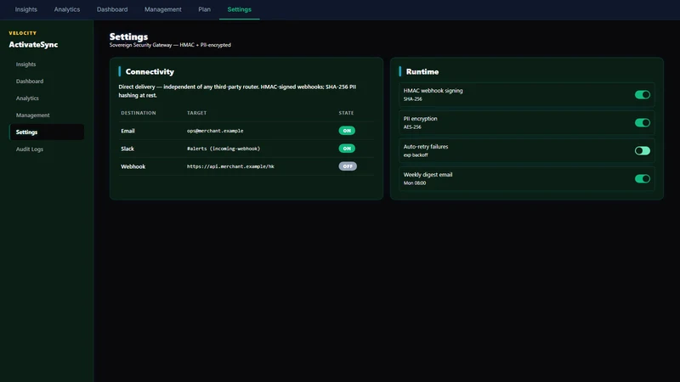The width and height of the screenshot is (680, 382).
Task: Click the VELOCITY label in sidebar
Action: (23, 33)
